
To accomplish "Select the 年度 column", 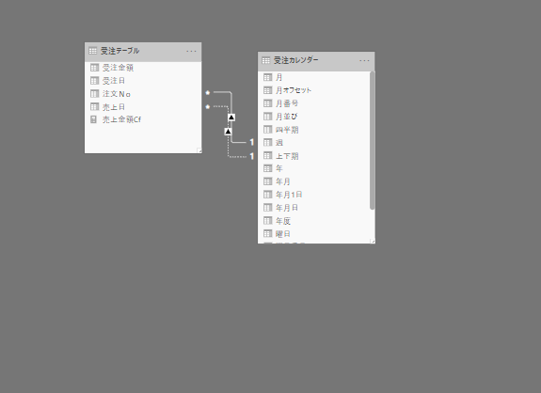I will [x=313, y=221].
